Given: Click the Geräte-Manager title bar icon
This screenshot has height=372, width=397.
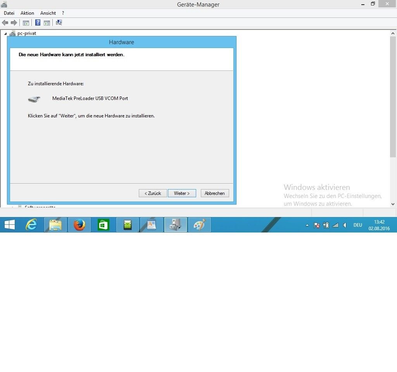Looking at the screenshot, I should pyautogui.click(x=4, y=4).
